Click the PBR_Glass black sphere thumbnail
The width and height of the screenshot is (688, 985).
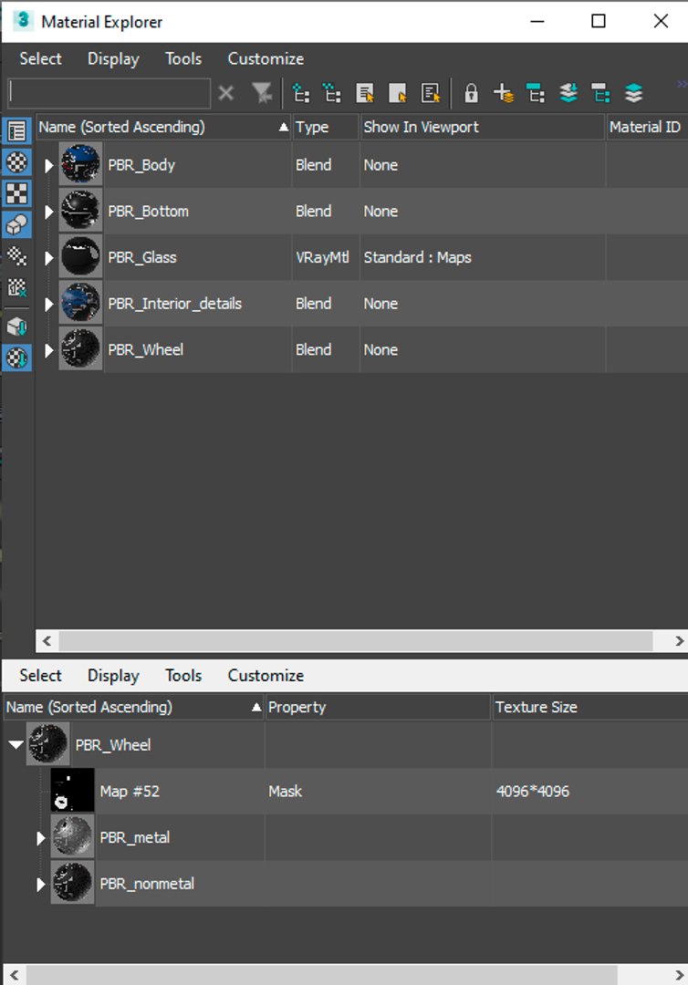pyautogui.click(x=80, y=257)
